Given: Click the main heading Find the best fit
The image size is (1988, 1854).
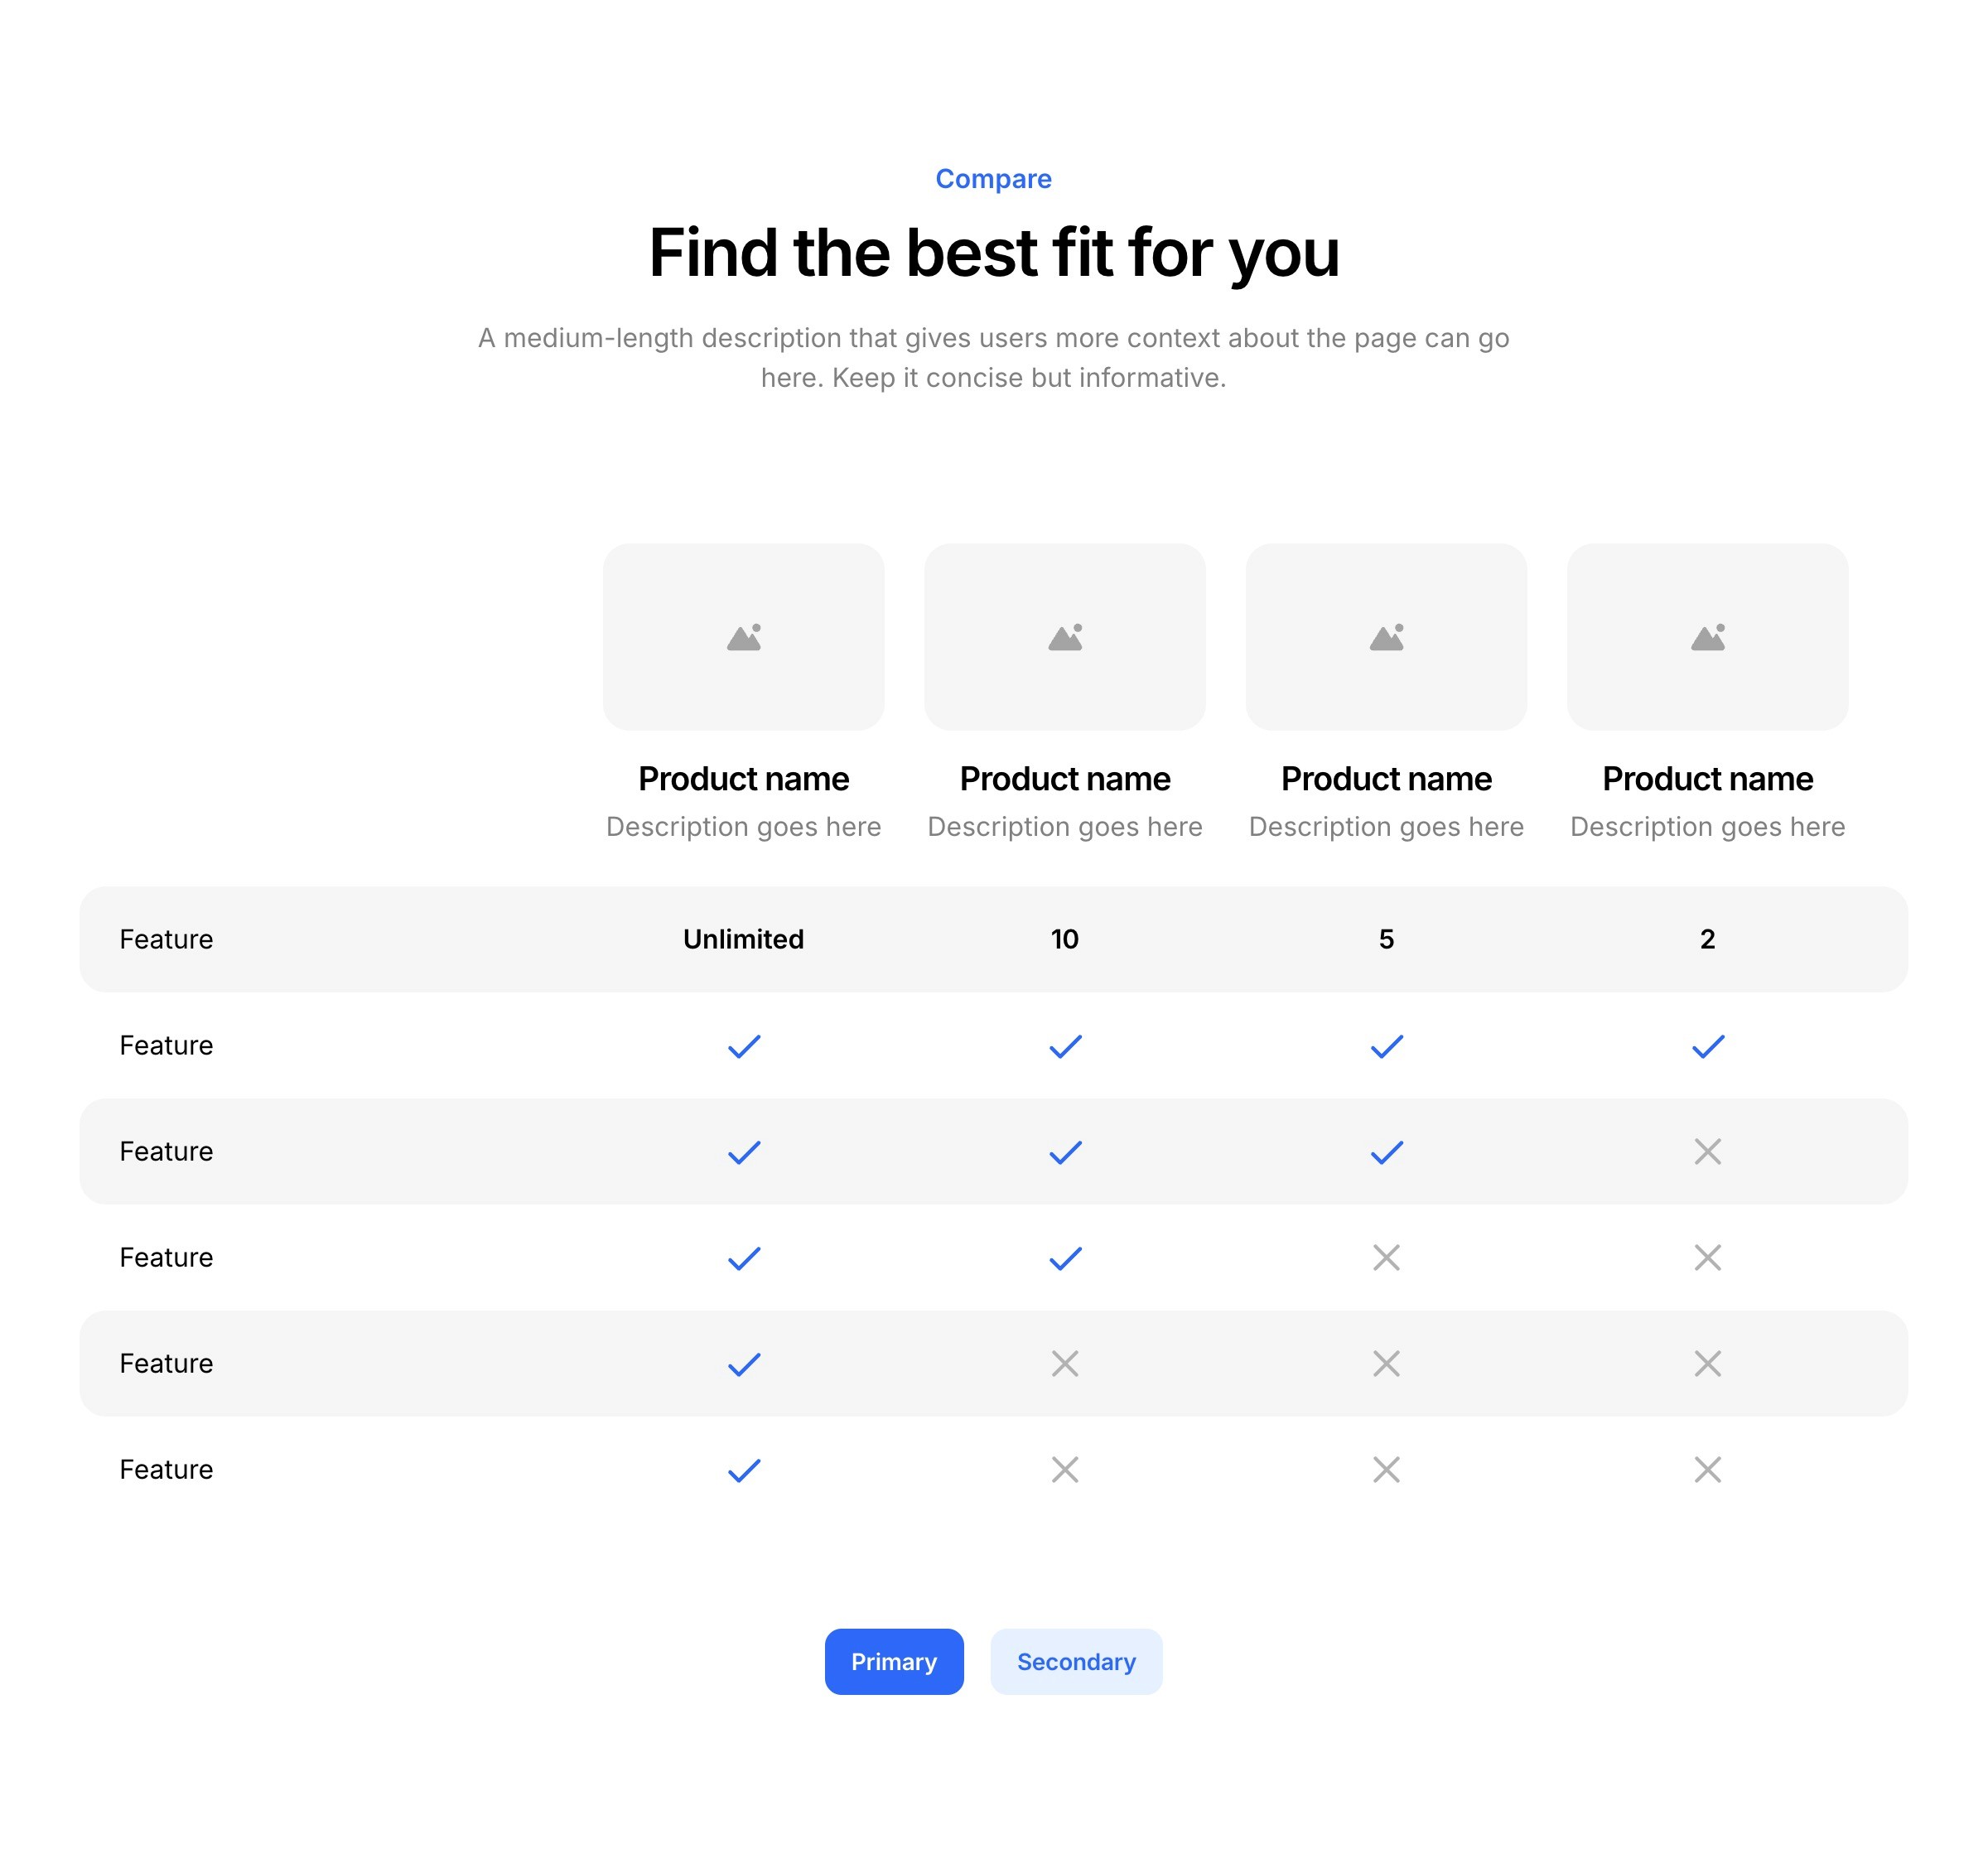Looking at the screenshot, I should 993,252.
